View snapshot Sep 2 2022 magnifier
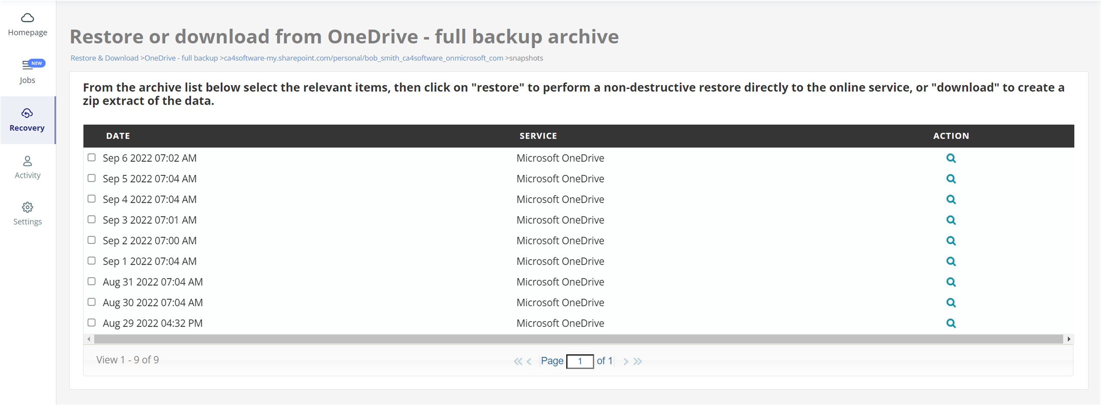1101x405 pixels. click(x=951, y=241)
